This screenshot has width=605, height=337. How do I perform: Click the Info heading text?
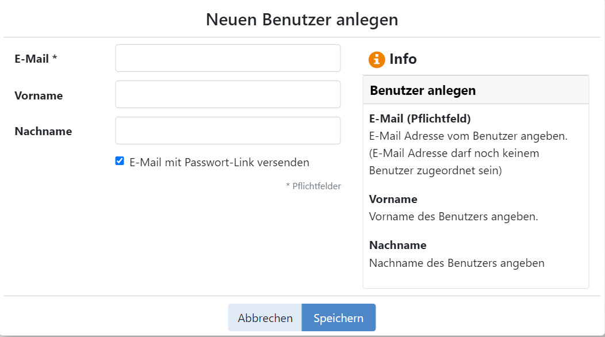coord(403,59)
